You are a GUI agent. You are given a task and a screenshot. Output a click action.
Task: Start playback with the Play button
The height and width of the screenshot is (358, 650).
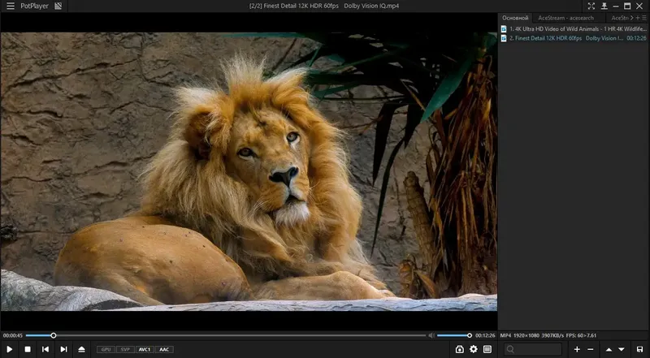coord(9,349)
